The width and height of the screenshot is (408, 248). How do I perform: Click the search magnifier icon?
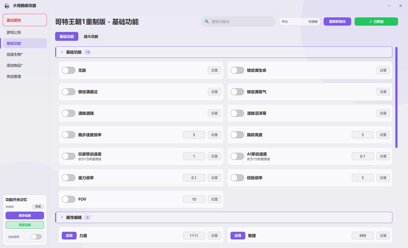tap(207, 21)
